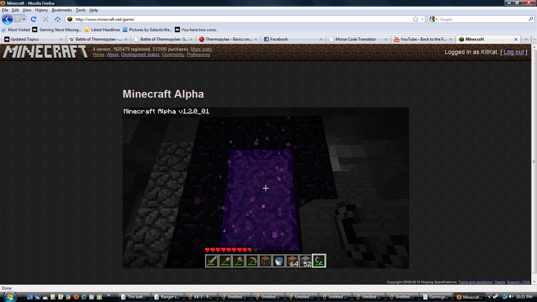
Task: Expand the Quick Launch overflow chevron
Action: pyautogui.click(x=108, y=296)
